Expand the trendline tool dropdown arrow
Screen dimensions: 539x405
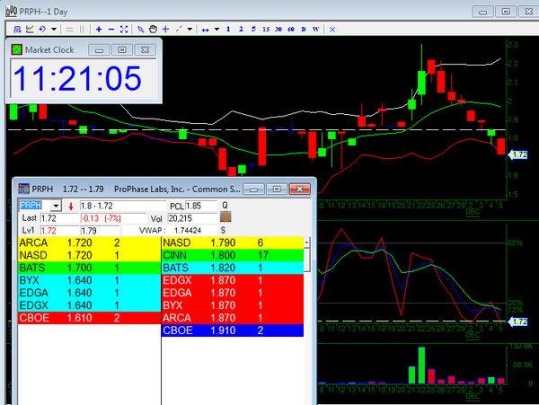point(191,30)
